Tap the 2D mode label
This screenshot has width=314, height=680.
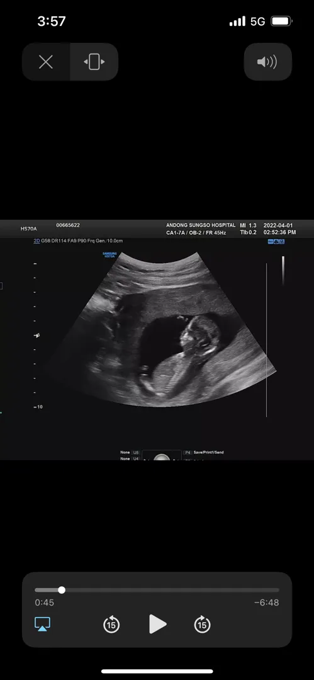pyautogui.click(x=37, y=241)
